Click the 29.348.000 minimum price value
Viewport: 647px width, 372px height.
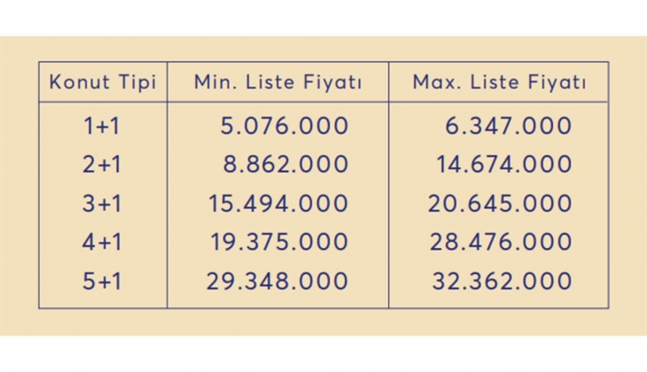tap(277, 282)
